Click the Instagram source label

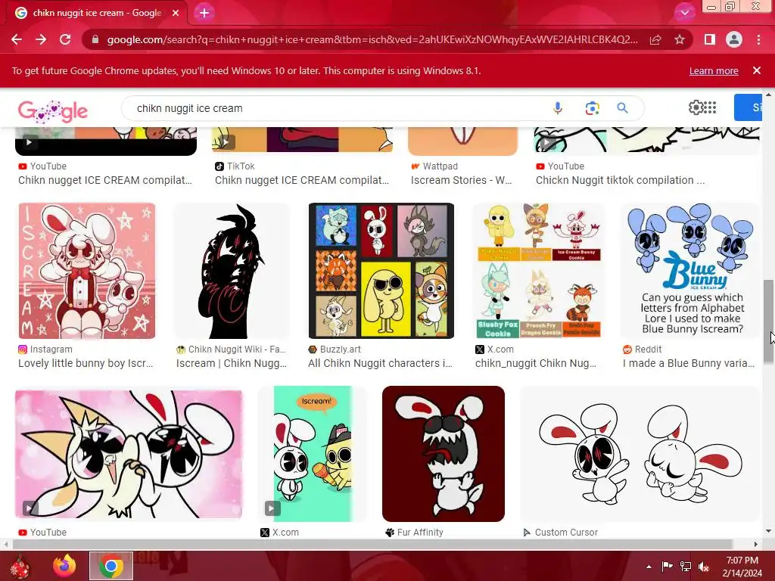pyautogui.click(x=51, y=350)
